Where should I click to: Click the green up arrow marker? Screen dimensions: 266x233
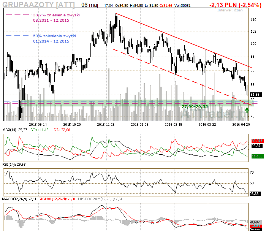pos(247,110)
